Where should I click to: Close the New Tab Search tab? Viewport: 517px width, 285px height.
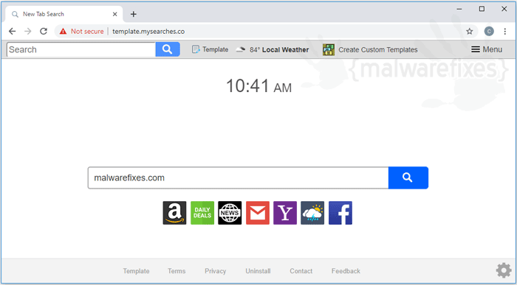114,14
